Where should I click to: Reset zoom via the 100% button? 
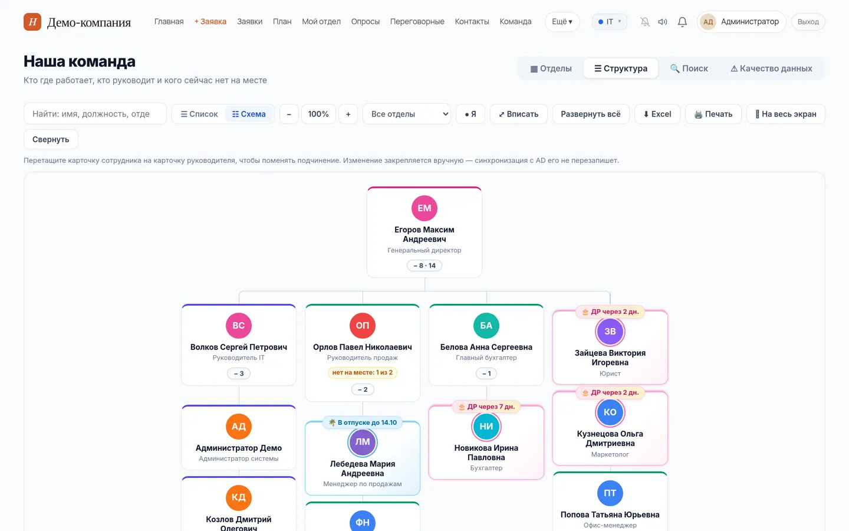coord(318,114)
